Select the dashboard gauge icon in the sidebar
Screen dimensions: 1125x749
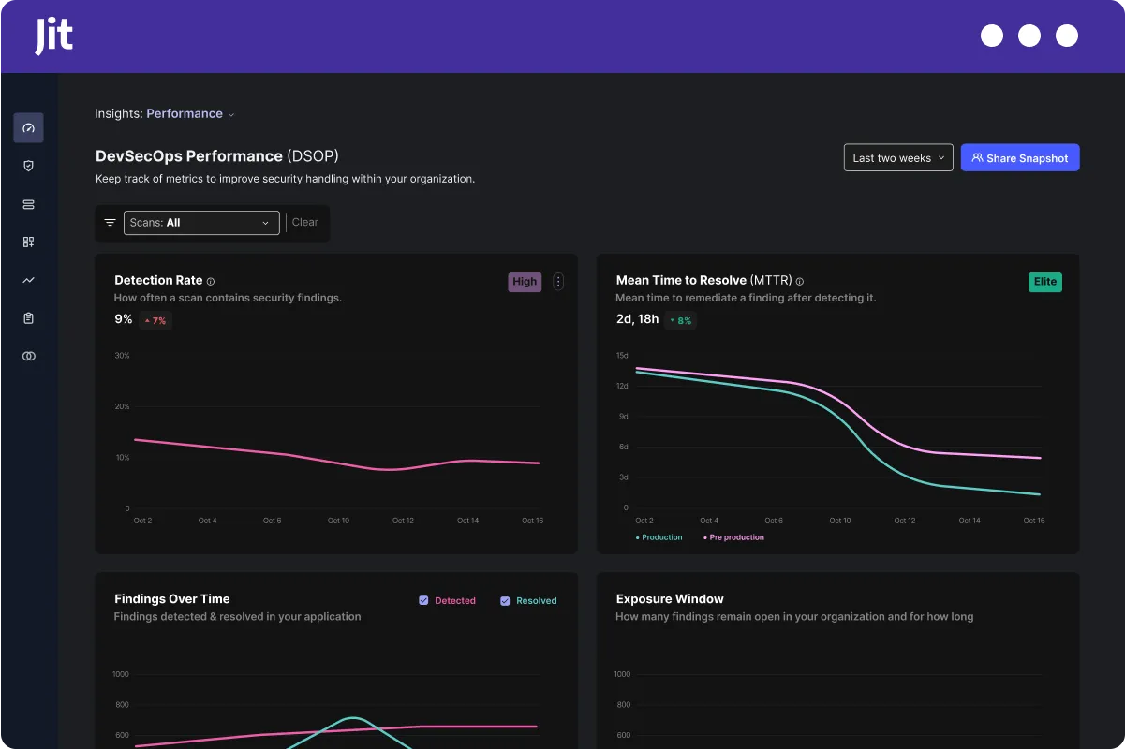pyautogui.click(x=28, y=127)
